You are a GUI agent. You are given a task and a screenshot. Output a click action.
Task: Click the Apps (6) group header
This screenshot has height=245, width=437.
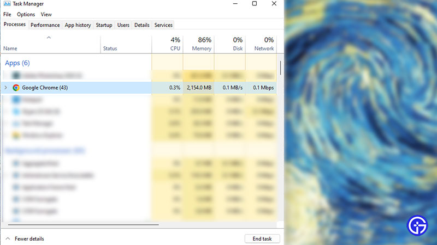pos(17,63)
